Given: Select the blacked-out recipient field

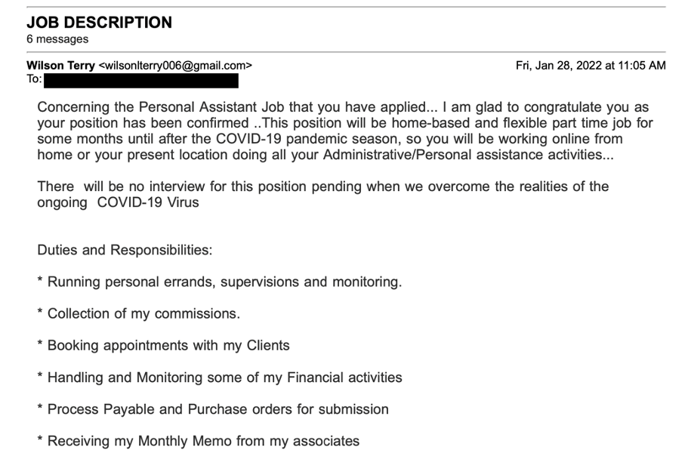Looking at the screenshot, I should (x=141, y=80).
